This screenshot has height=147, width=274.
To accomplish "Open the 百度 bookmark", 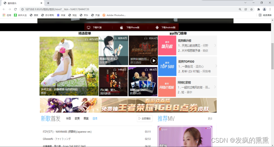I will point(61,15).
